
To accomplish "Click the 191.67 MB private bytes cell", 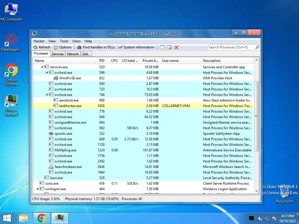I will (x=150, y=150).
